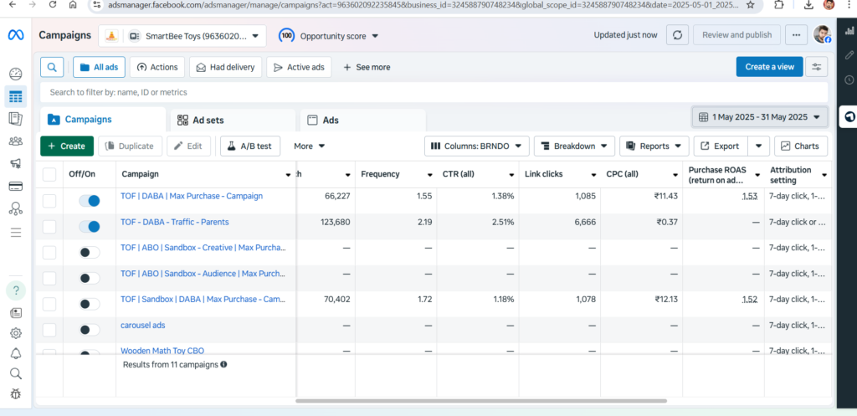Viewport: 857px width, 416px height.
Task: Click the three-dot more options button
Action: point(798,35)
